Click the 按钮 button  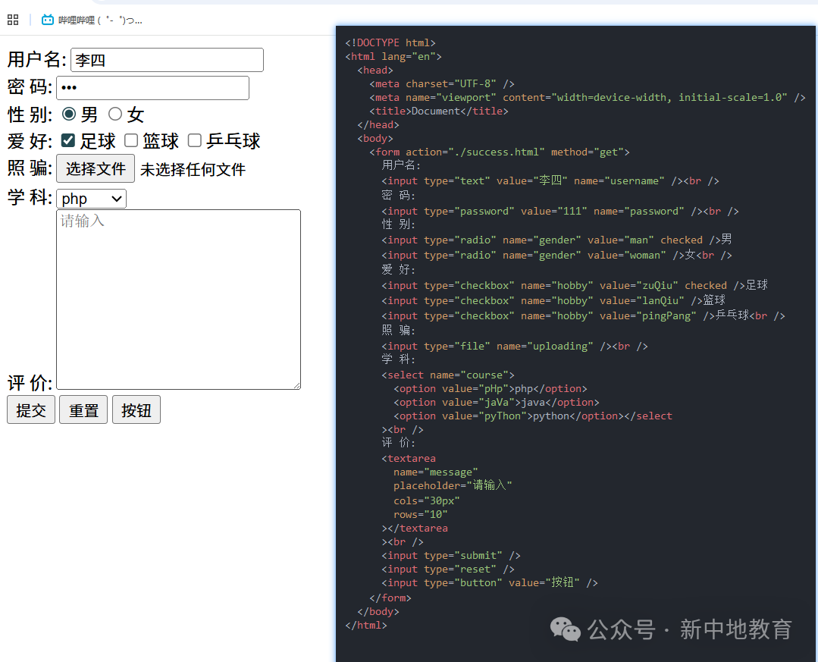(136, 410)
